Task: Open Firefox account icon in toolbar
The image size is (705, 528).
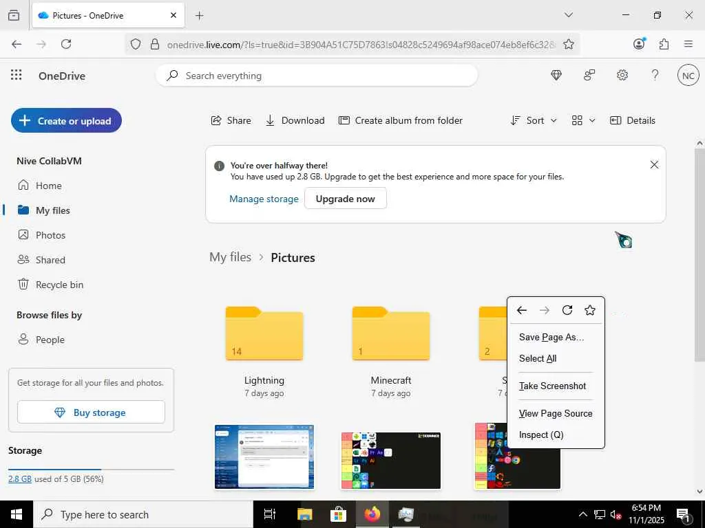Action: pyautogui.click(x=639, y=44)
